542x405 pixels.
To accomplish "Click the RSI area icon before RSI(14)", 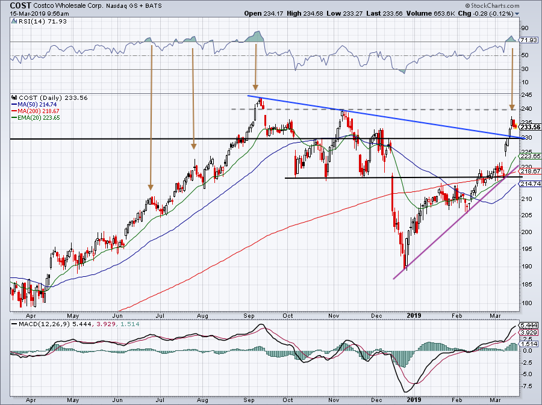I will (14, 21).
